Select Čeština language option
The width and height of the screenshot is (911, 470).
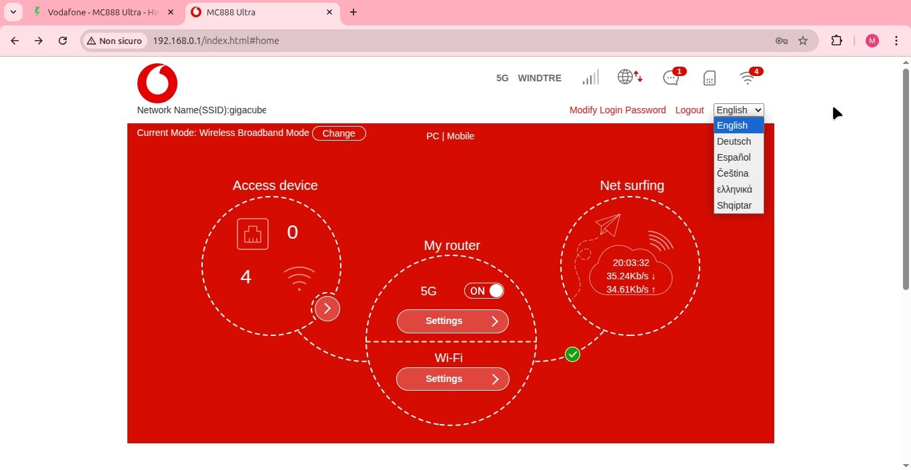[x=739, y=173]
